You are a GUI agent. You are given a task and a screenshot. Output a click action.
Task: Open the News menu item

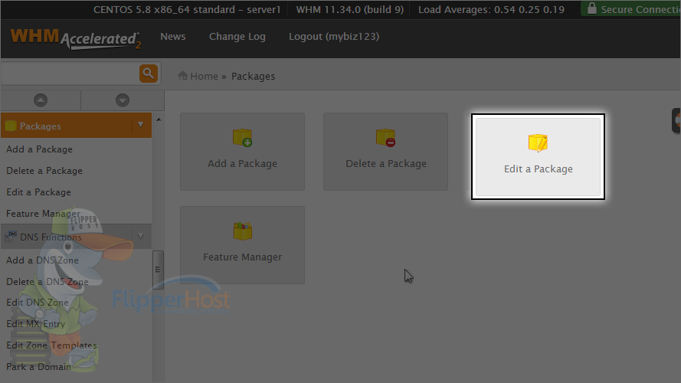pos(173,37)
